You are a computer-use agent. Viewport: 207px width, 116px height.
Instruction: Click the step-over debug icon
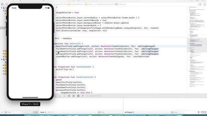pyautogui.click(x=55, y=96)
